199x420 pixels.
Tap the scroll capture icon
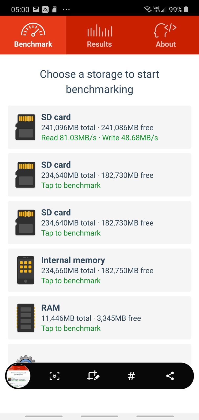tap(55, 376)
